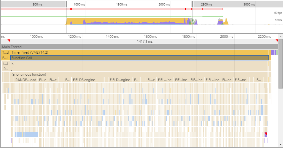Click the 3000 ms overview ruler label
This screenshot has width=283, height=148.
click(249, 4)
